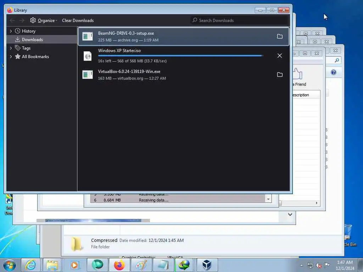Image resolution: width=363 pixels, height=272 pixels.
Task: Click the right scroll arrow in background window
Action: tap(317, 203)
